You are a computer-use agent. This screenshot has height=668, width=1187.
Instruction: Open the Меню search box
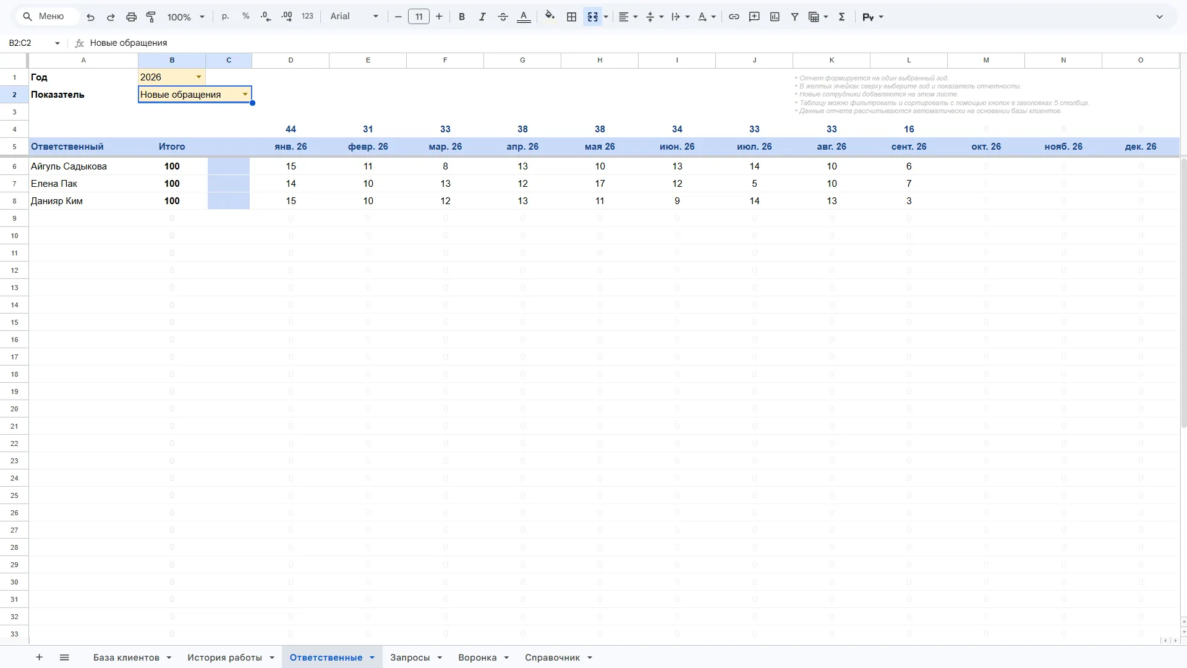click(48, 17)
